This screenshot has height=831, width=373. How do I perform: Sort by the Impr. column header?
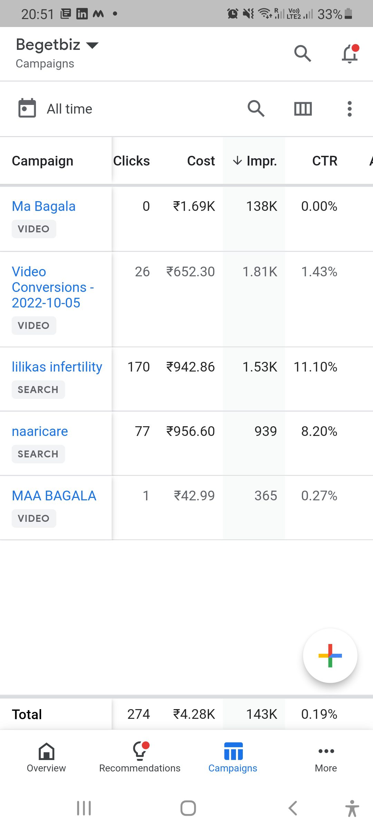(x=255, y=161)
